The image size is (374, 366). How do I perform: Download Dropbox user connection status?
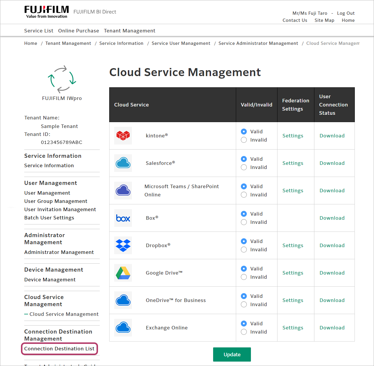click(332, 245)
